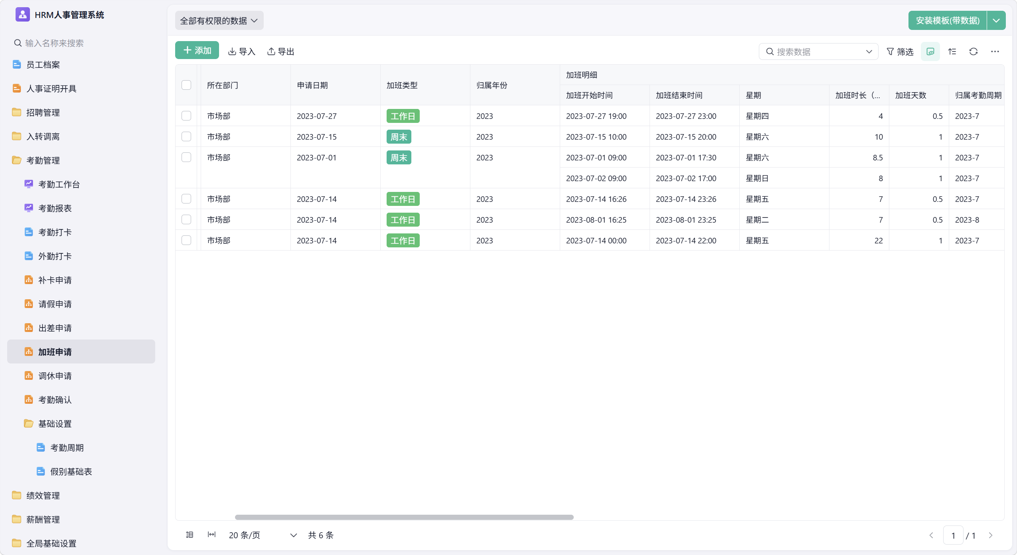Viewport: 1017px width, 555px height.
Task: Click the 假别基础表 sheet icon
Action: [x=41, y=471]
